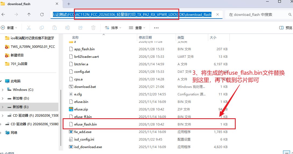293x154 pixels.
Task: Toggle the 预览 preview pane
Action: [x=285, y=28]
